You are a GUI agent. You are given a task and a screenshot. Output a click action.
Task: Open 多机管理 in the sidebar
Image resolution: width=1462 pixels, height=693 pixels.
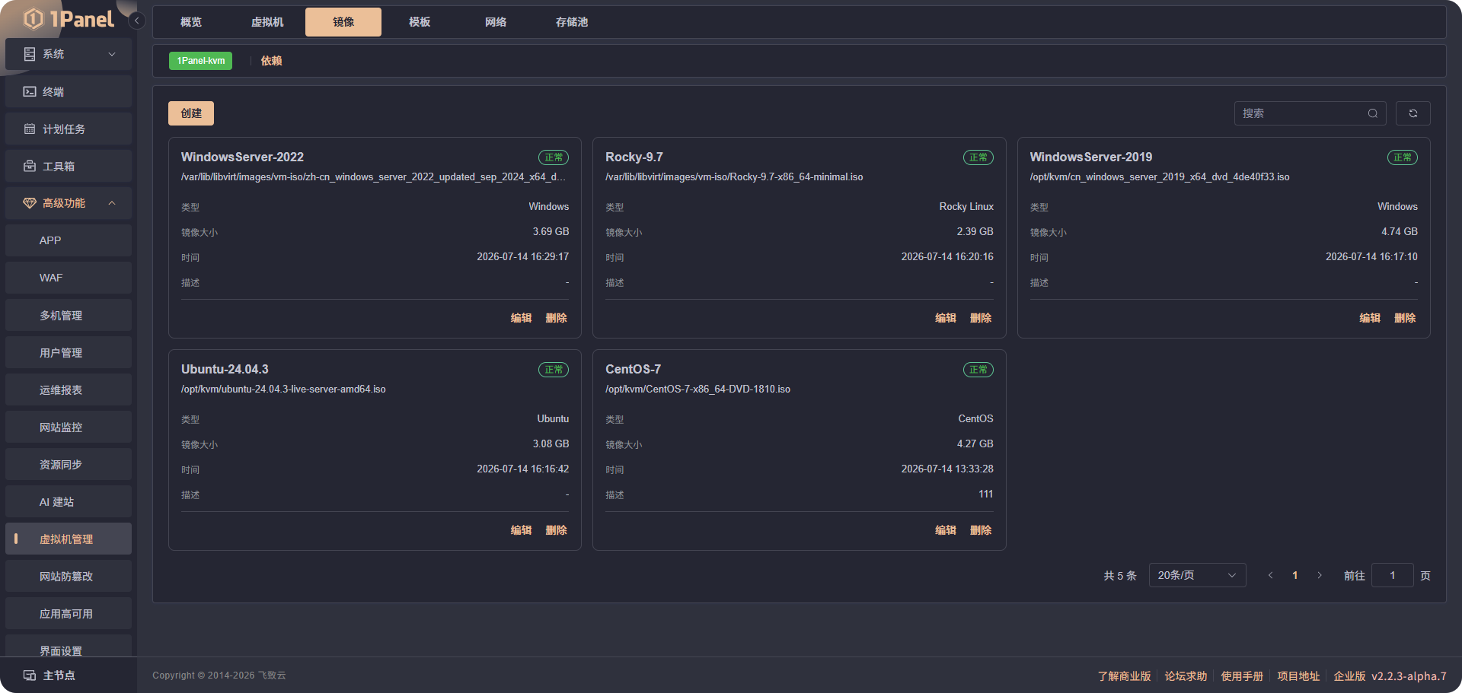coord(69,315)
